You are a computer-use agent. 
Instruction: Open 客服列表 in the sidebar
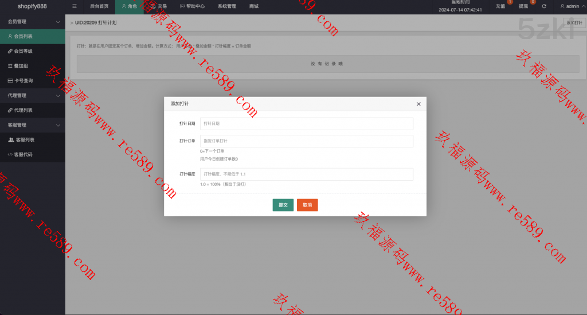pos(32,139)
